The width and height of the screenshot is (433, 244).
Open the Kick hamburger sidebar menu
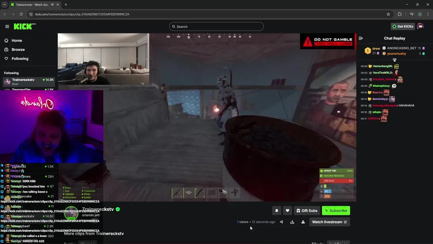(x=7, y=26)
